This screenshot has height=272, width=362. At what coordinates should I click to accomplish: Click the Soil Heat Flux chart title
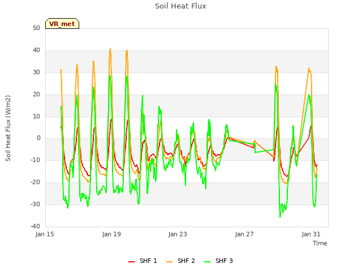click(x=180, y=6)
